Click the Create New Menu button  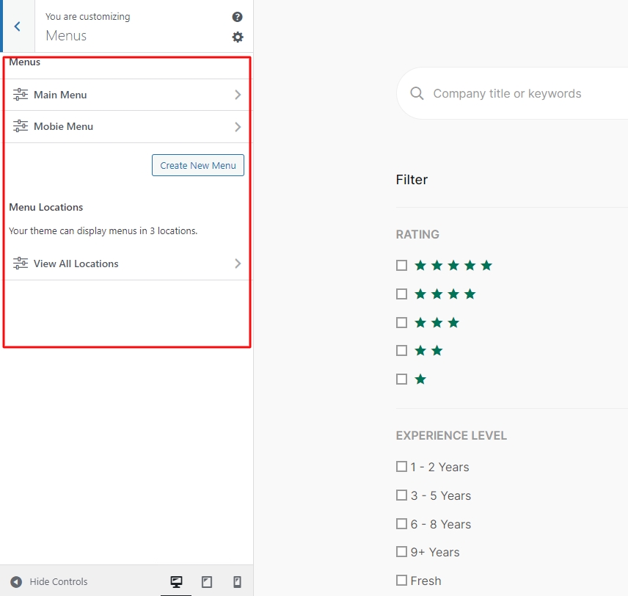coord(198,165)
